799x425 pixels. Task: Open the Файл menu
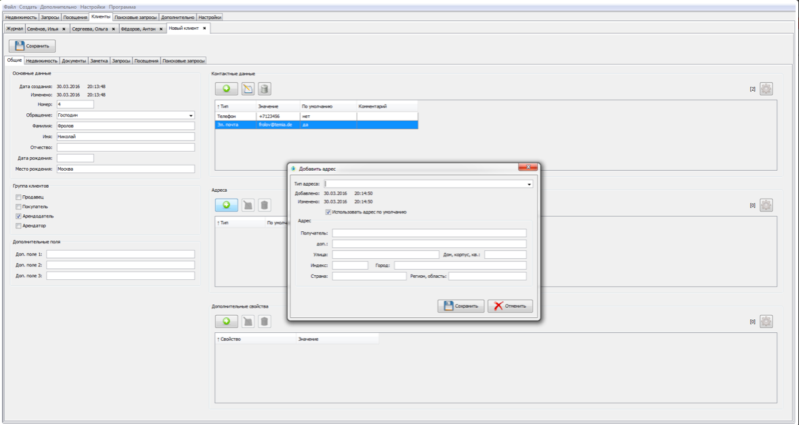9,7
